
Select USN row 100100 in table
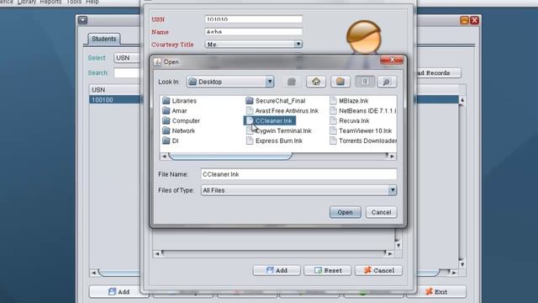(x=115, y=99)
